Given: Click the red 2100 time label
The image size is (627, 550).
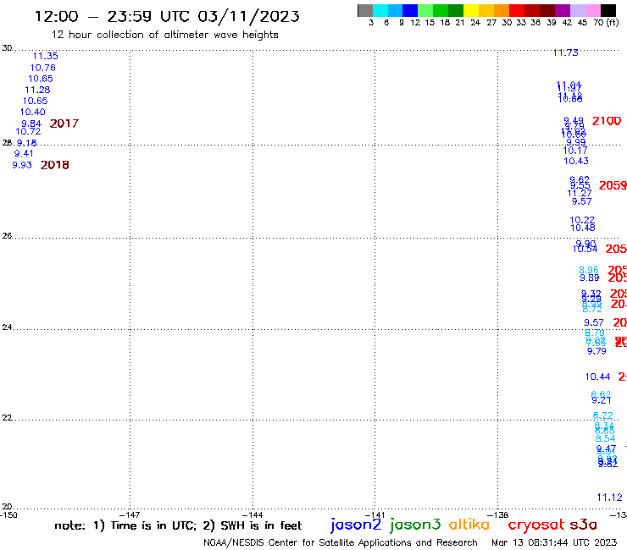Looking at the screenshot, I should 606,121.
